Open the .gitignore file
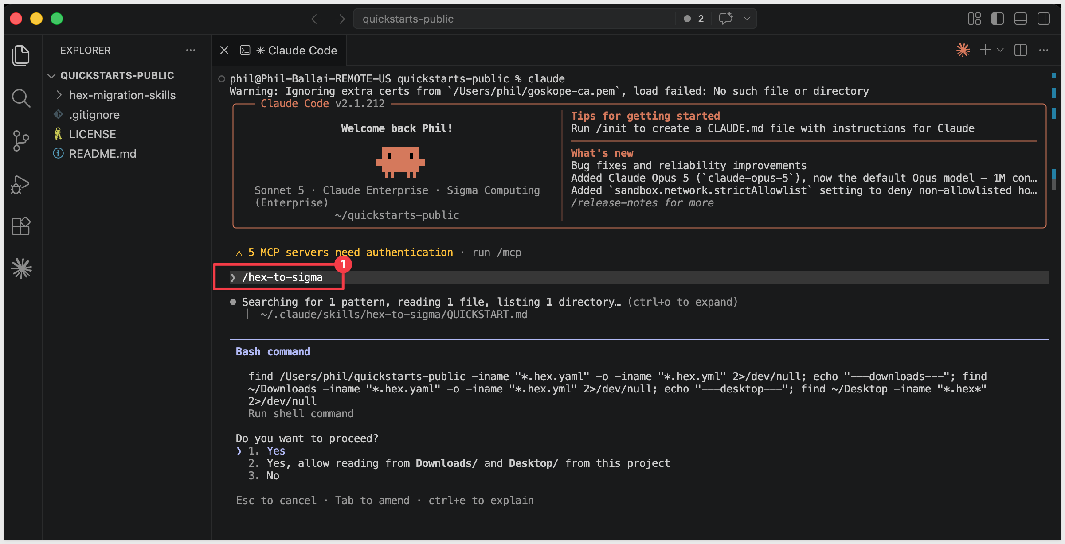This screenshot has width=1065, height=544. (x=94, y=115)
